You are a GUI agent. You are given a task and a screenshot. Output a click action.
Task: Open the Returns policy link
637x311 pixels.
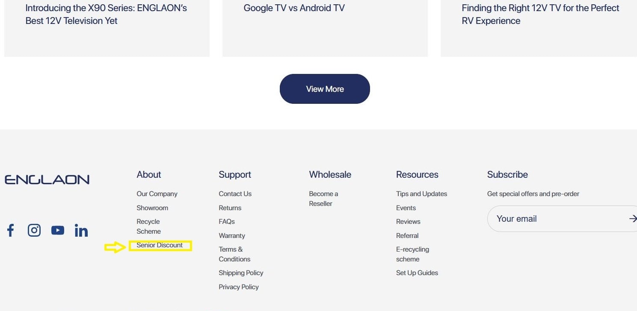[230, 208]
